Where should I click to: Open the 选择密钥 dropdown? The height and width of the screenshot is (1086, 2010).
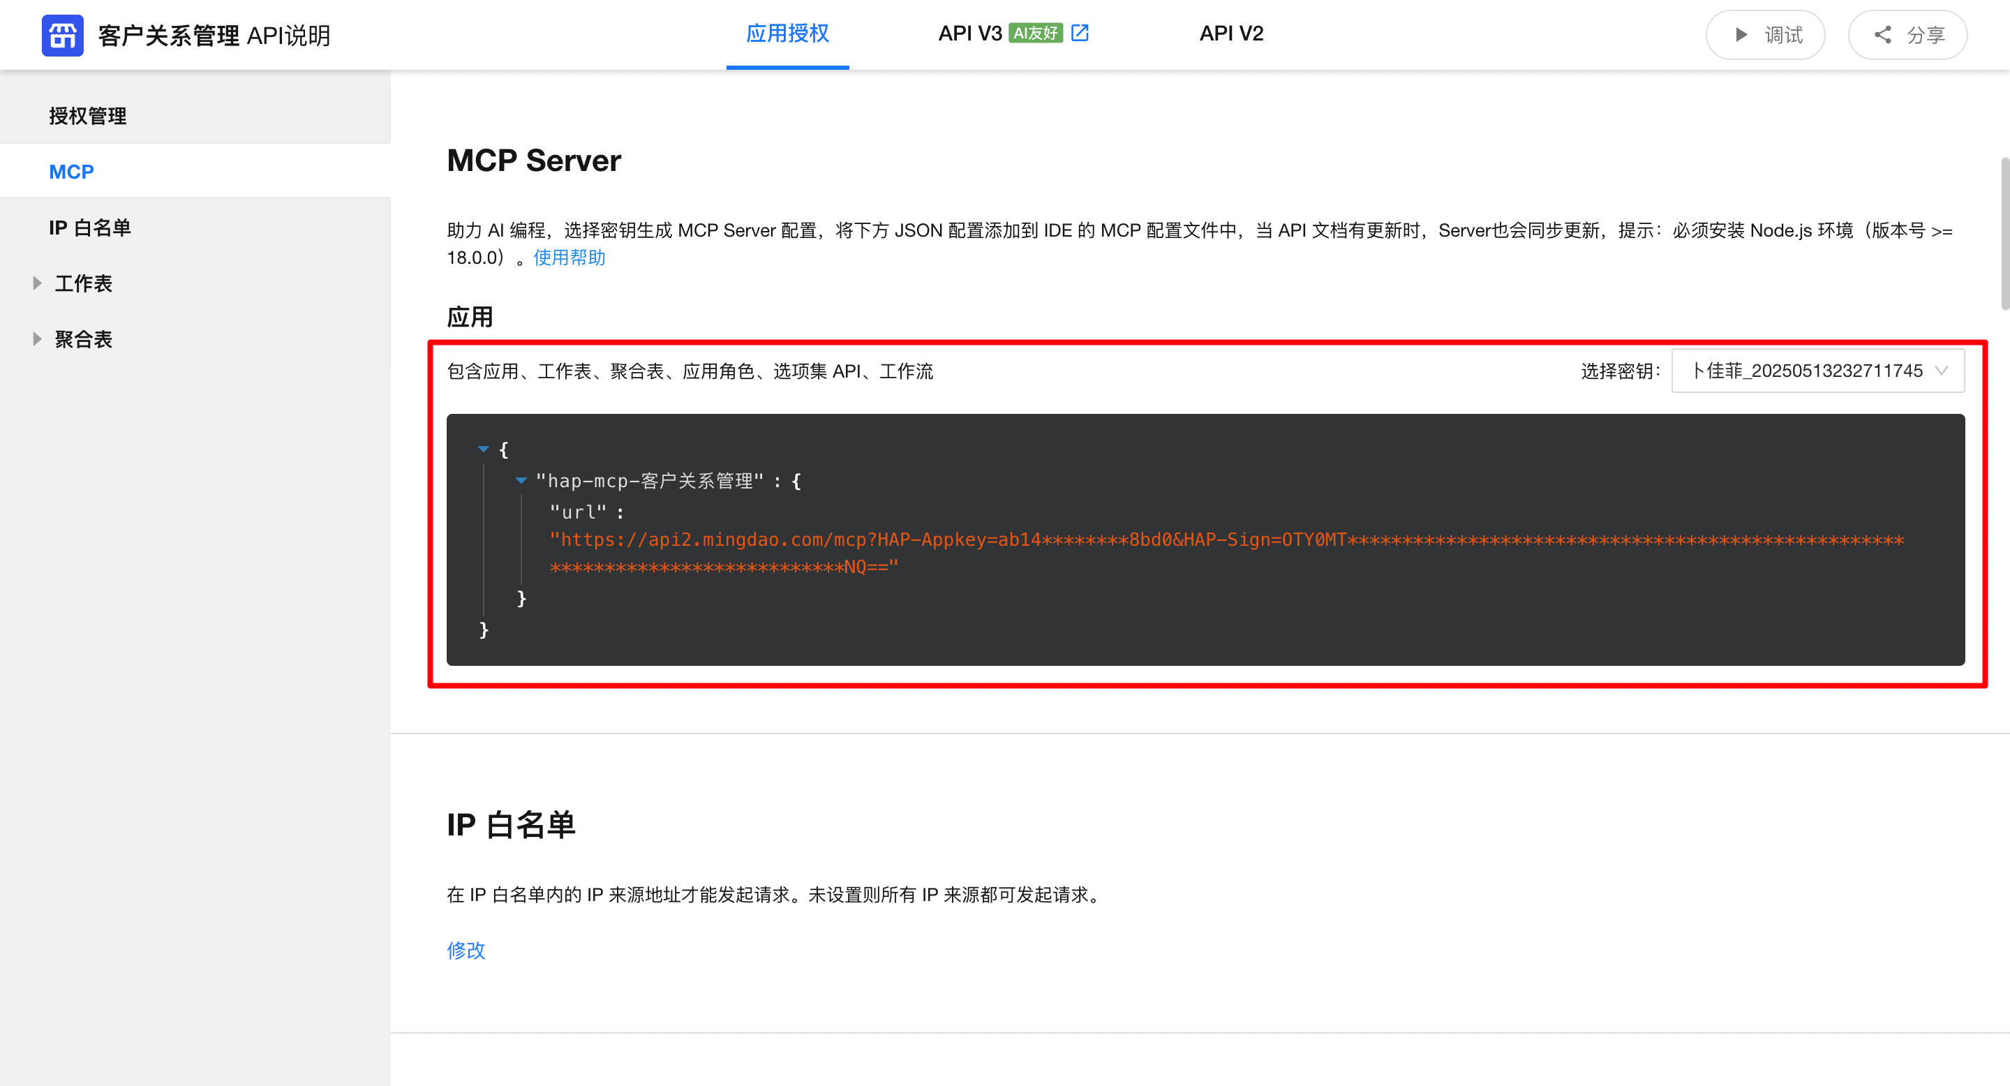pyautogui.click(x=1817, y=371)
